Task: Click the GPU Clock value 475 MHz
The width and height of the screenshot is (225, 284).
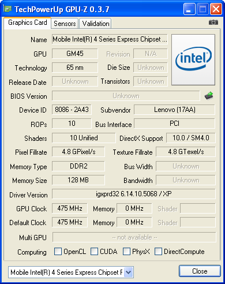Action: point(70,208)
